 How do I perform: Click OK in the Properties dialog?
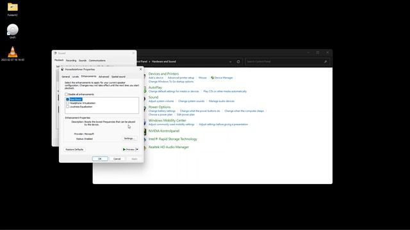click(100, 159)
